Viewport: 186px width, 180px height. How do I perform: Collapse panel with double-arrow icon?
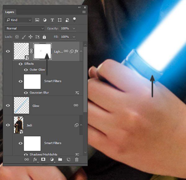point(79,7)
